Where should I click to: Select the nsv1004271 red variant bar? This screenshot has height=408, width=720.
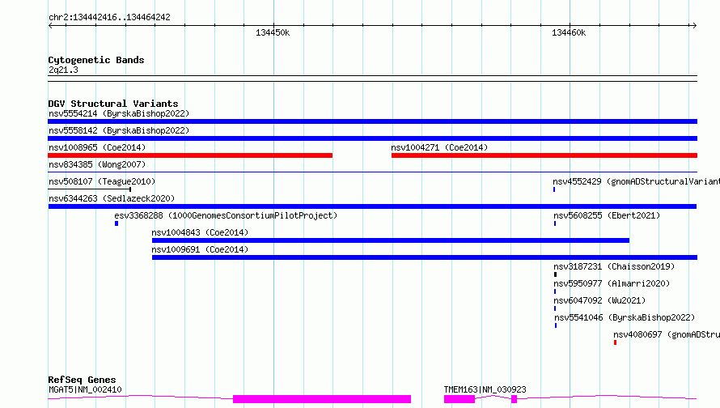(x=544, y=155)
